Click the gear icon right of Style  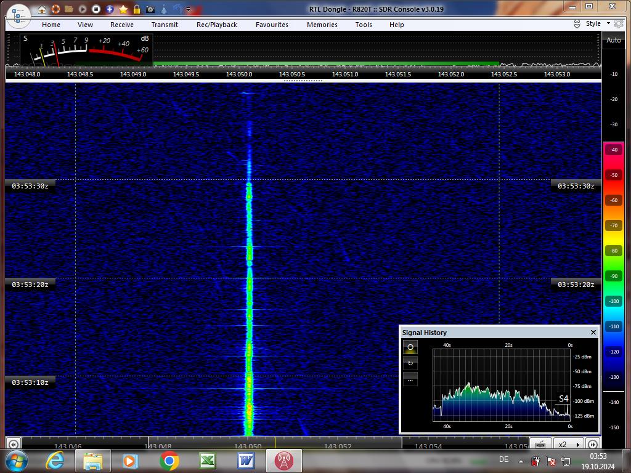(x=619, y=24)
